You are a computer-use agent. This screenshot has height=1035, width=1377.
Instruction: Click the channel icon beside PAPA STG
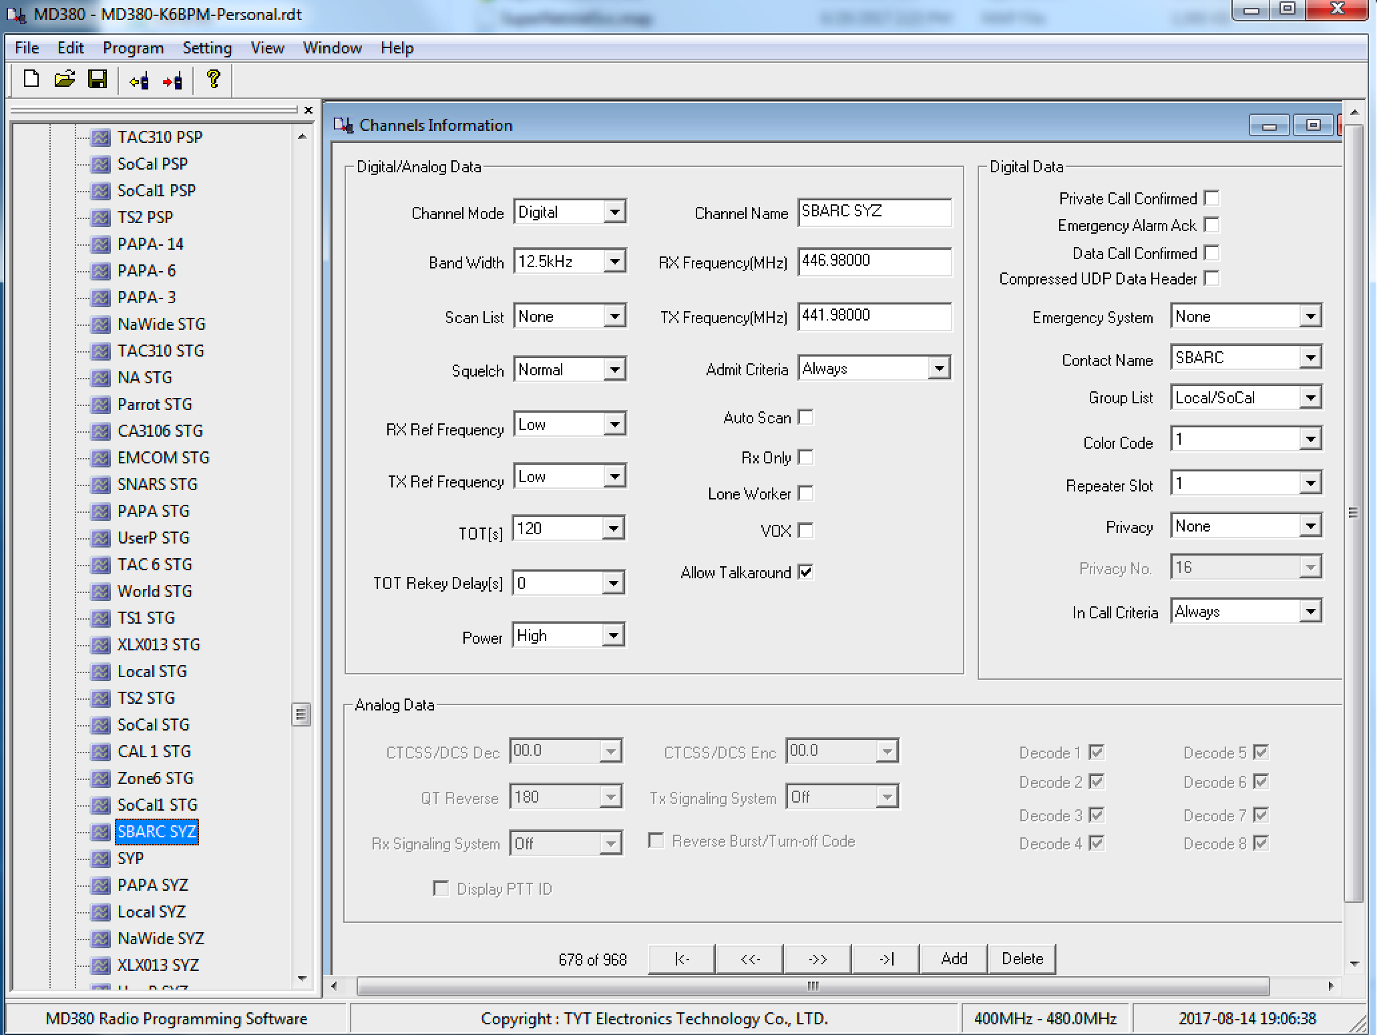[x=101, y=511]
